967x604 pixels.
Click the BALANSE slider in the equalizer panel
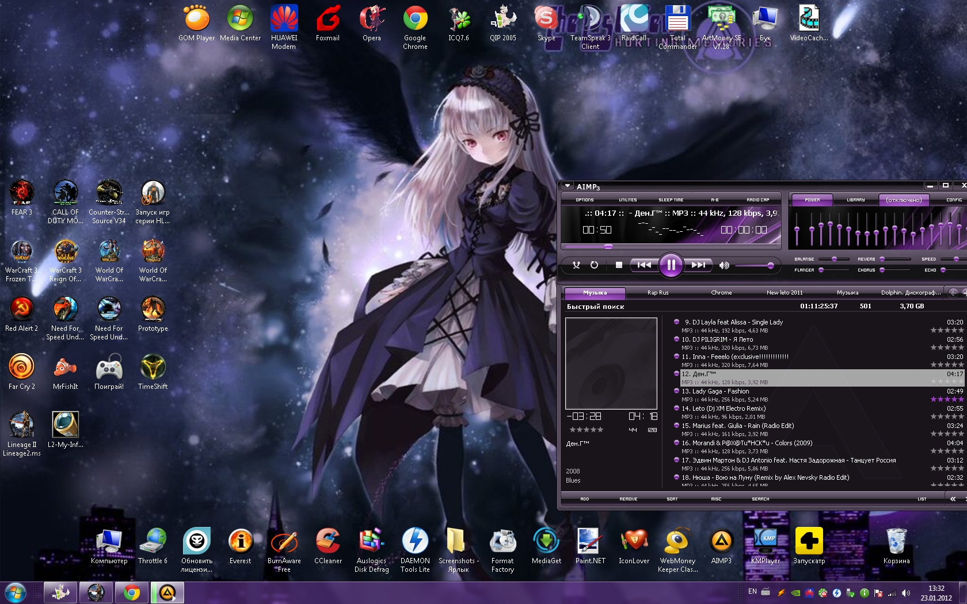coord(834,259)
